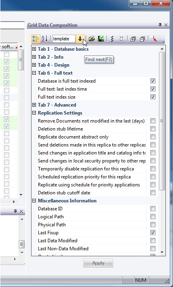The image size is (173, 287).
Task: Close the Grid Data Composition panel
Action: coord(166,25)
